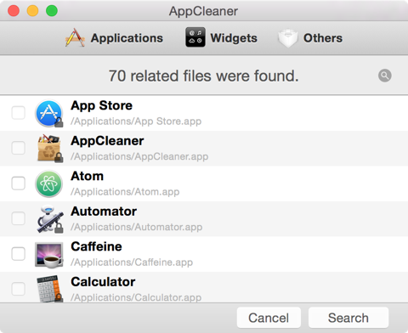Minimize the window with yellow button
408x333 pixels.
pyautogui.click(x=32, y=11)
